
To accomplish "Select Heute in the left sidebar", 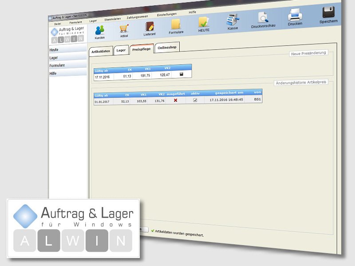I will click(x=68, y=49).
